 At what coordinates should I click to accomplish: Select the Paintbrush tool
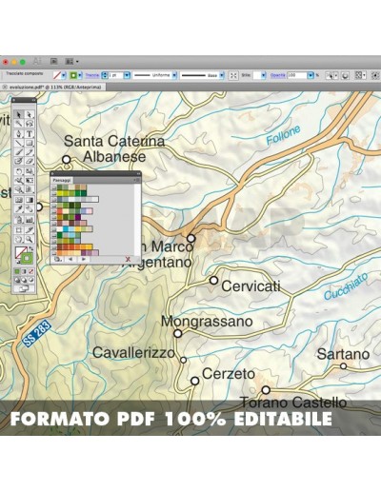[19, 152]
